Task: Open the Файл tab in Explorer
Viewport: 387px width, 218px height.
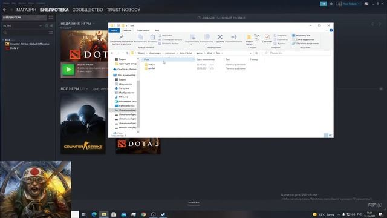Action: click(114, 30)
